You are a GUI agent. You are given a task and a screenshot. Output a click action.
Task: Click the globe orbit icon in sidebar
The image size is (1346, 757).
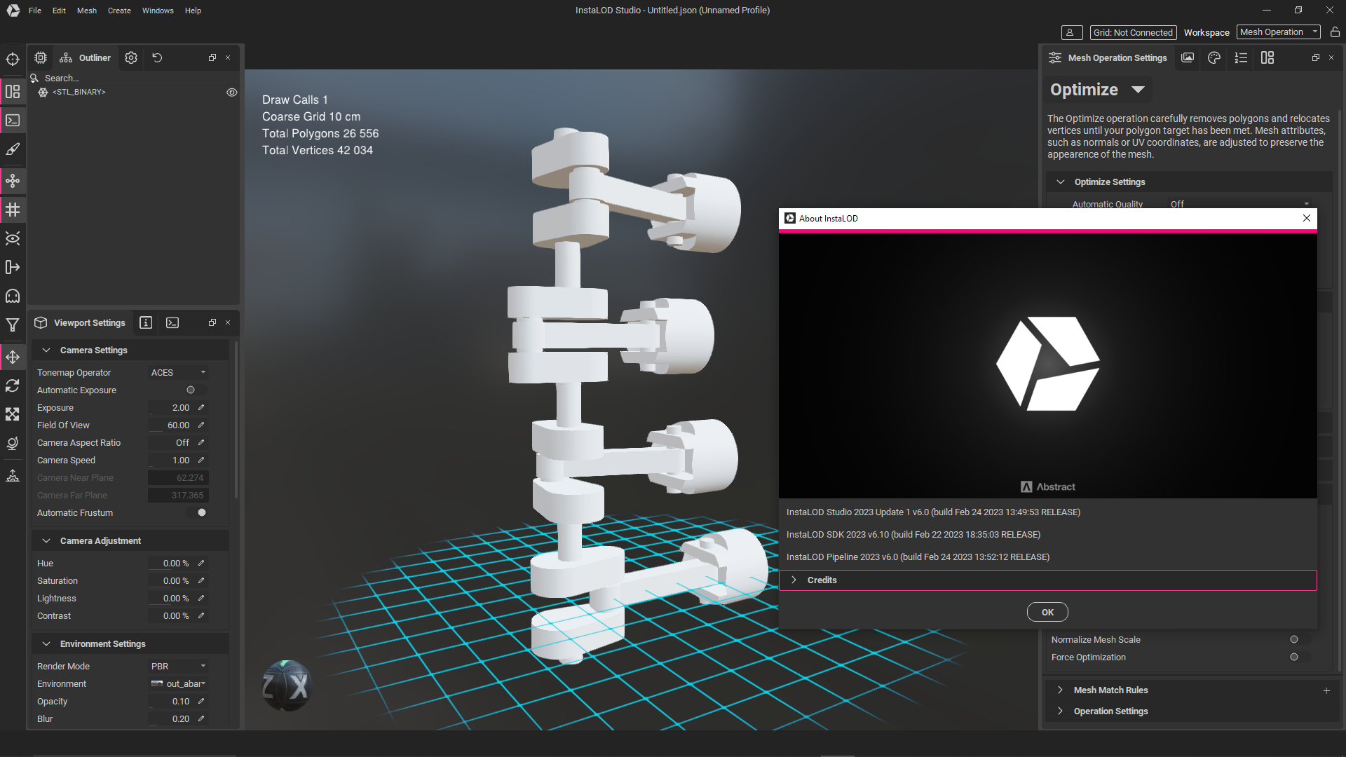(x=13, y=443)
